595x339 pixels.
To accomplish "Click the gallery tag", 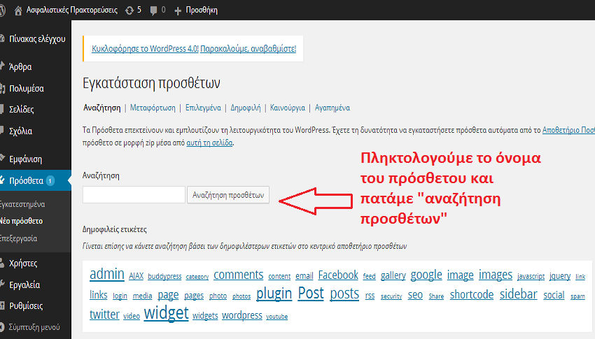I will coord(393,276).
